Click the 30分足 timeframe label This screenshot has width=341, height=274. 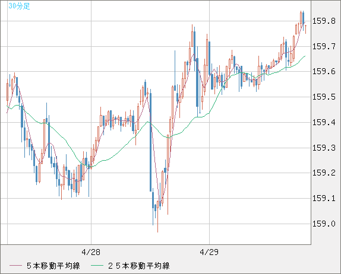point(19,6)
